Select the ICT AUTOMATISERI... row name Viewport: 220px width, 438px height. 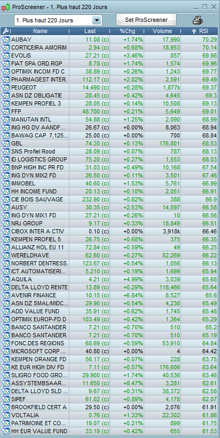39,271
